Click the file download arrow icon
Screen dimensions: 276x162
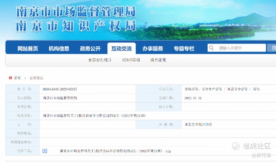tap(45, 151)
